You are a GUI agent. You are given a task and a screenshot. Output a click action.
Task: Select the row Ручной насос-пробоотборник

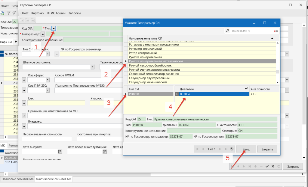[202, 66]
